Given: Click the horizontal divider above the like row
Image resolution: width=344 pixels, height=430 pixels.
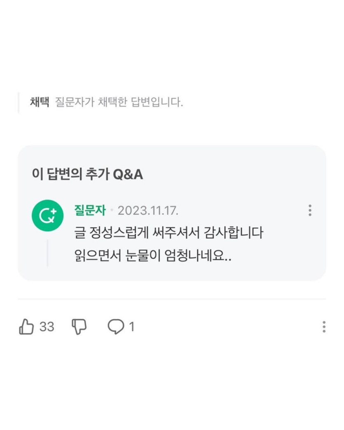Looking at the screenshot, I should pyautogui.click(x=172, y=299).
